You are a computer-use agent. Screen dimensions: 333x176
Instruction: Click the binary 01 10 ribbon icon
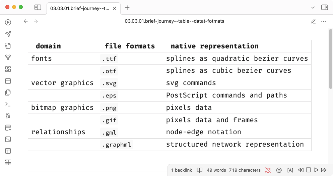coord(8,116)
